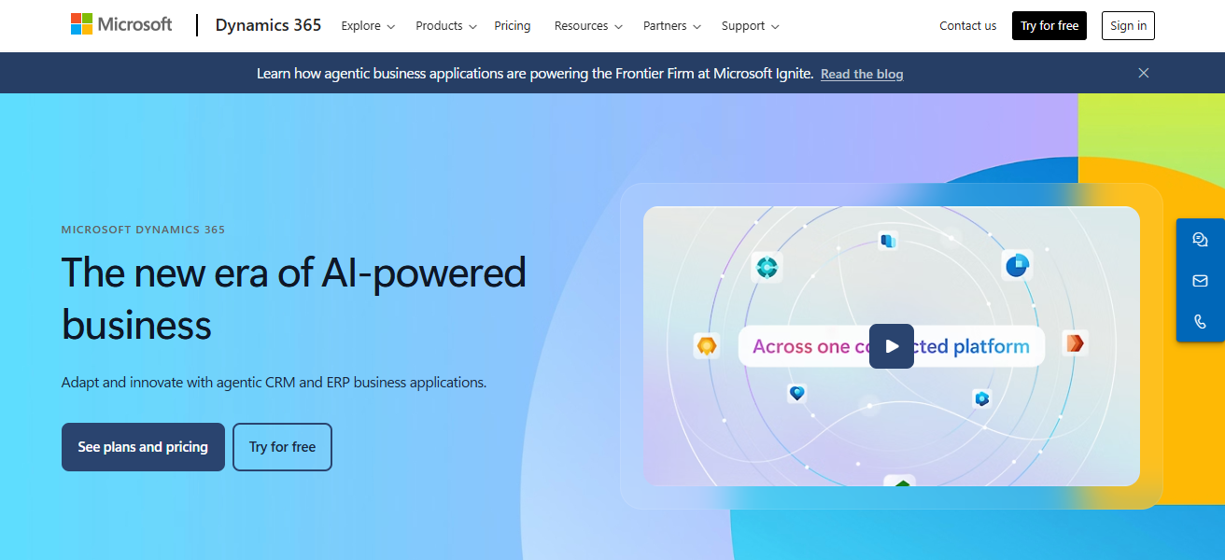Select the teal target product icon in graphic
Screen dimensions: 1225x560
[x=767, y=267]
